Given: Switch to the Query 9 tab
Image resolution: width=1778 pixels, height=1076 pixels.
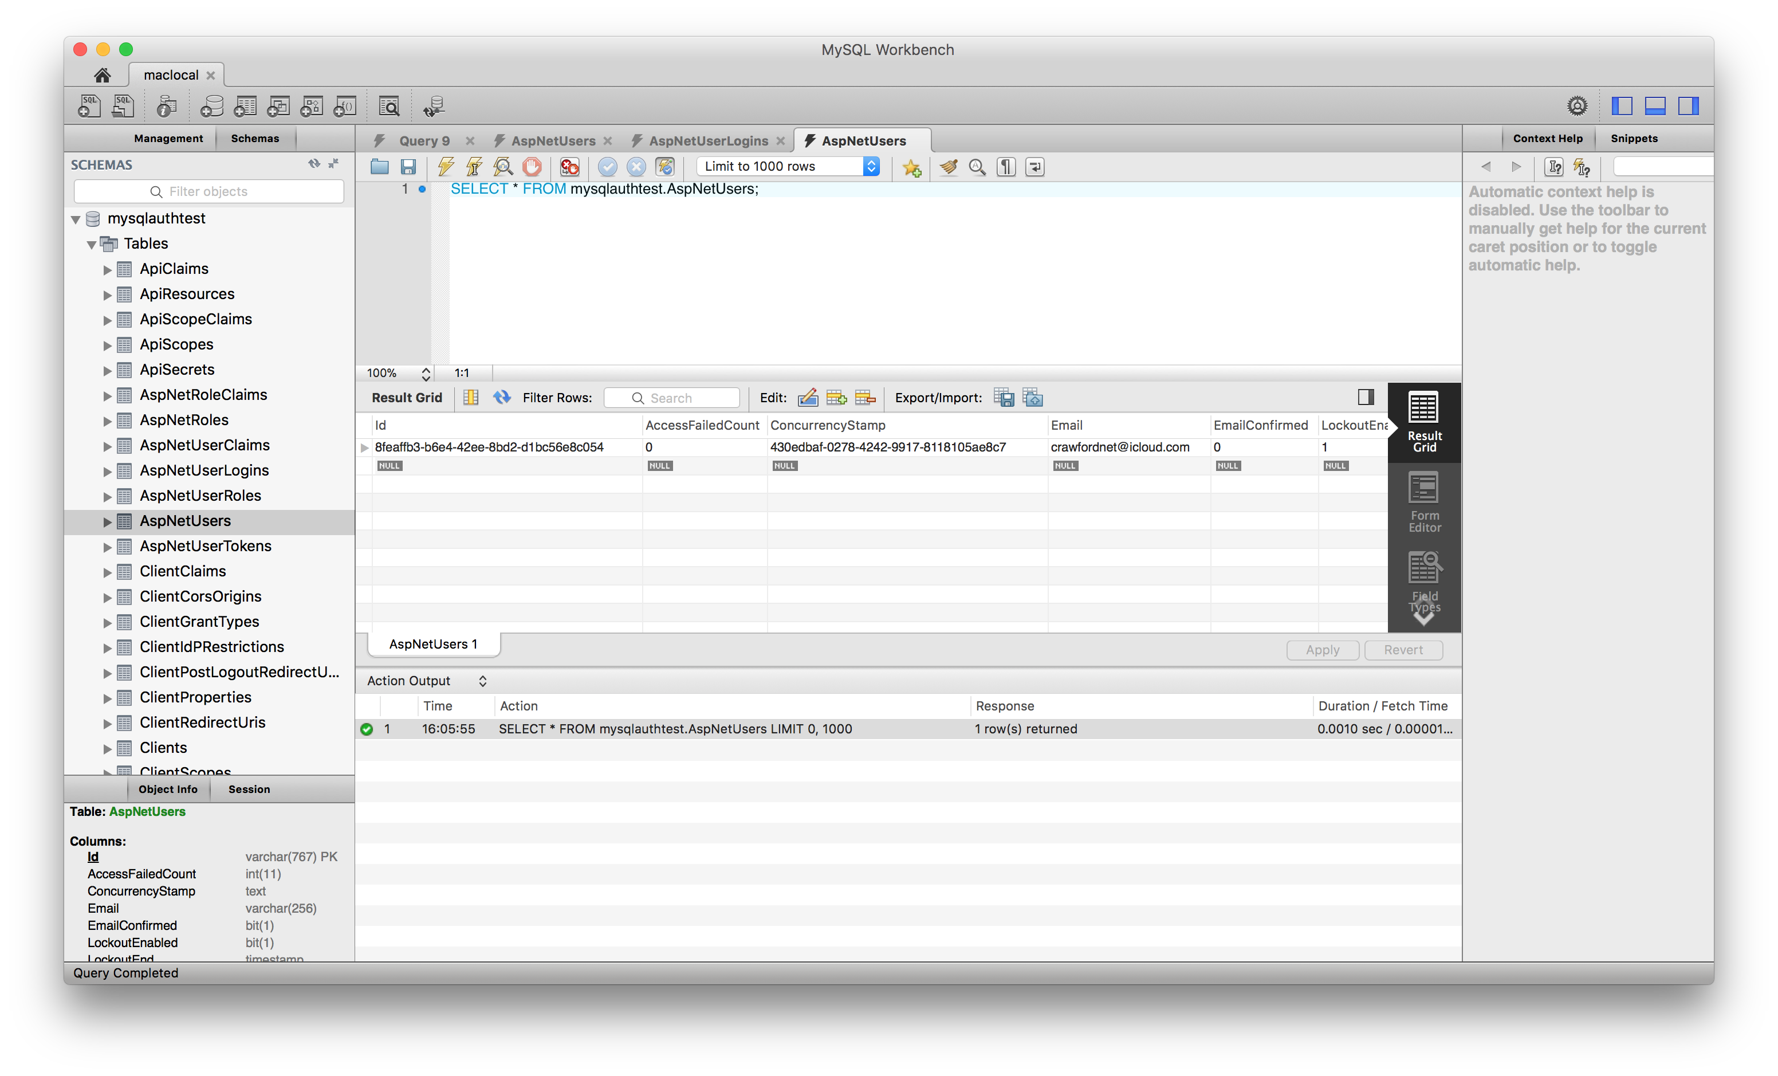Looking at the screenshot, I should (424, 141).
